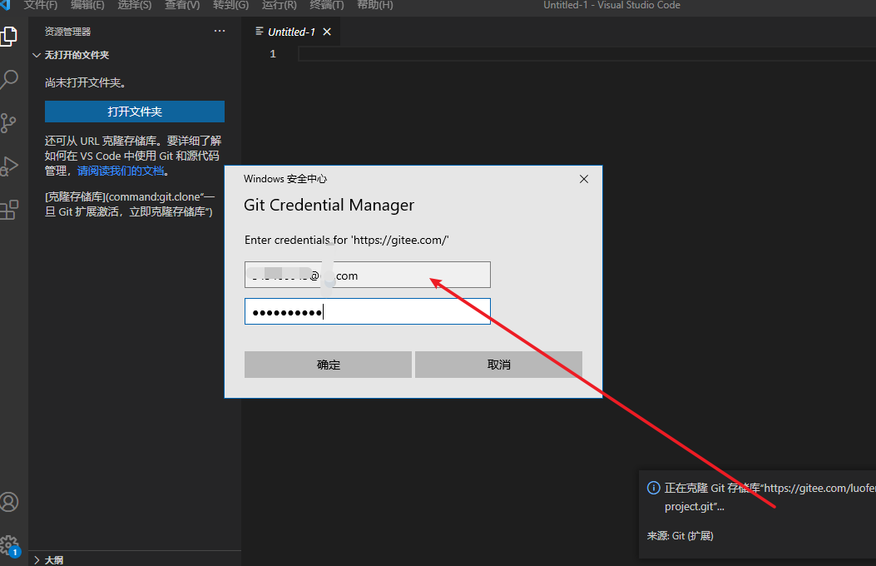Open the Manage gear icon
This screenshot has height=566, width=876.
(9, 544)
